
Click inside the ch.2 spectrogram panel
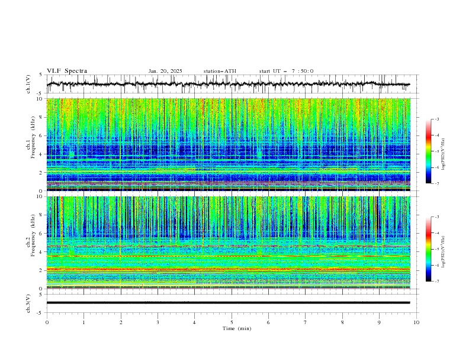tap(228, 243)
